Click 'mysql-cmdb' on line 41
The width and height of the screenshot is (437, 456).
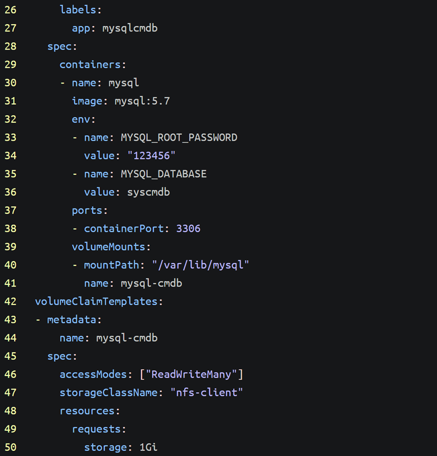pyautogui.click(x=152, y=283)
